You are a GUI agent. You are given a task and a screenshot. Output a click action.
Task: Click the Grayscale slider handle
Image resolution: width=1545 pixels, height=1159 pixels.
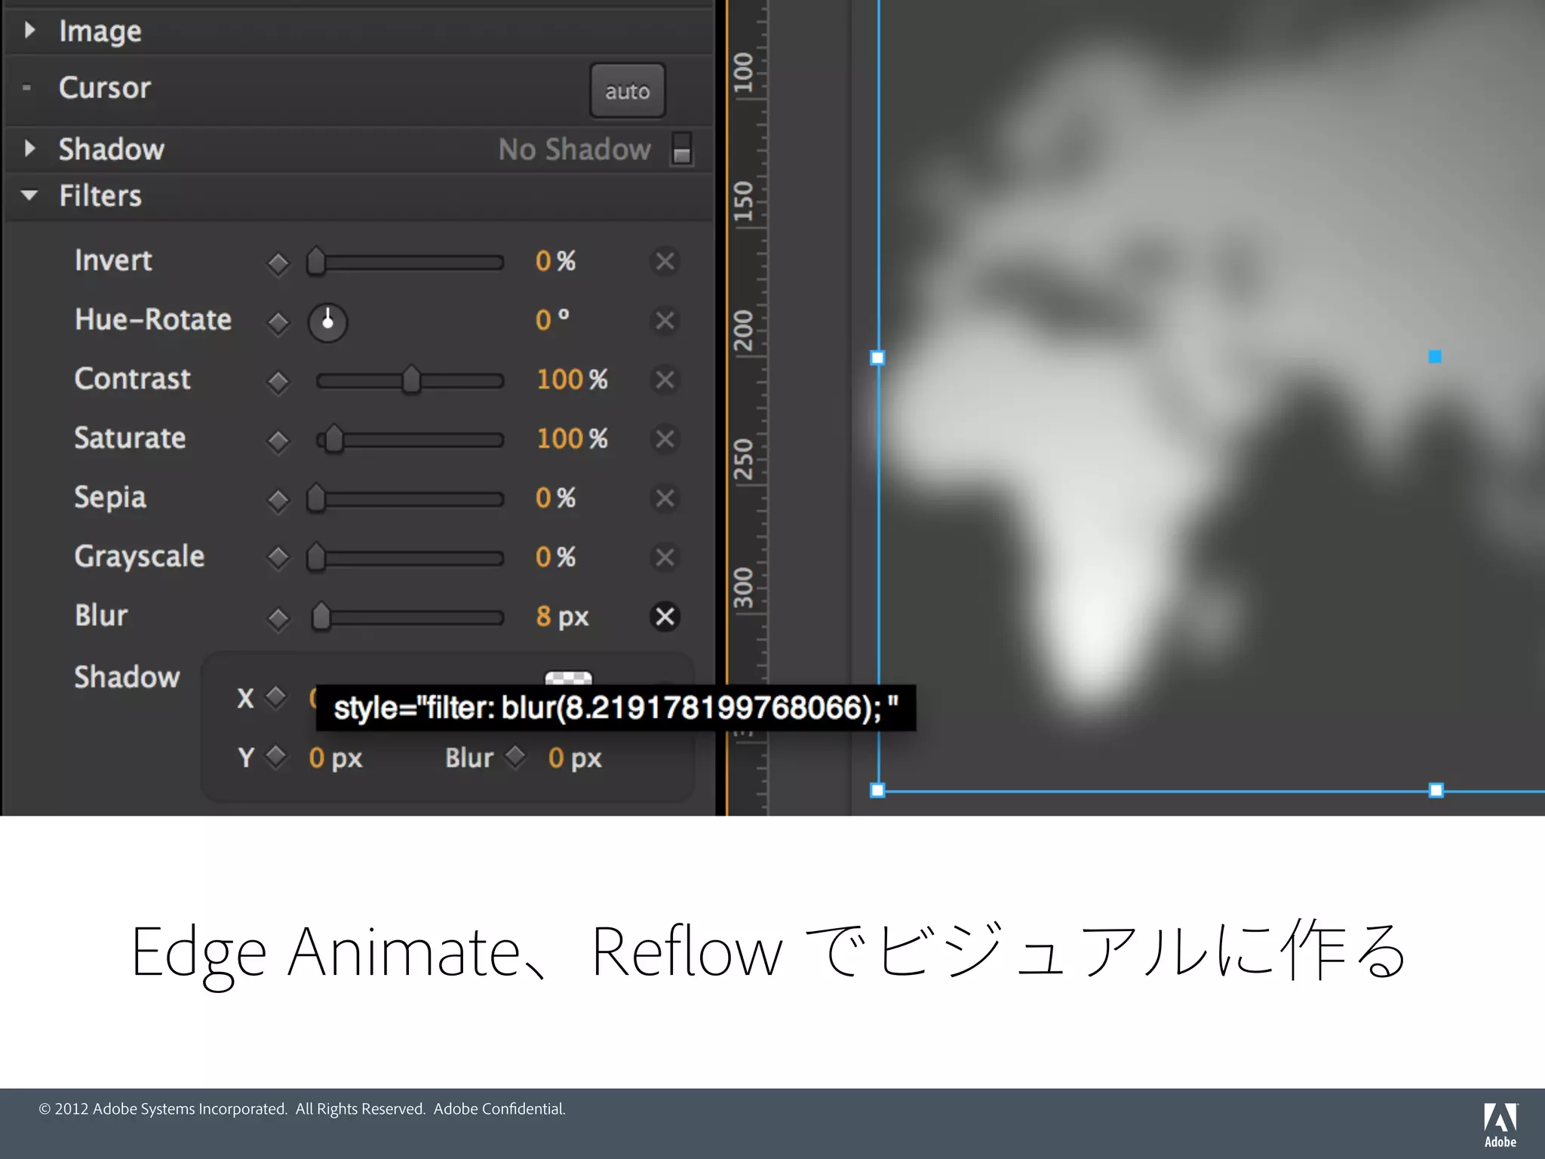pyautogui.click(x=316, y=558)
